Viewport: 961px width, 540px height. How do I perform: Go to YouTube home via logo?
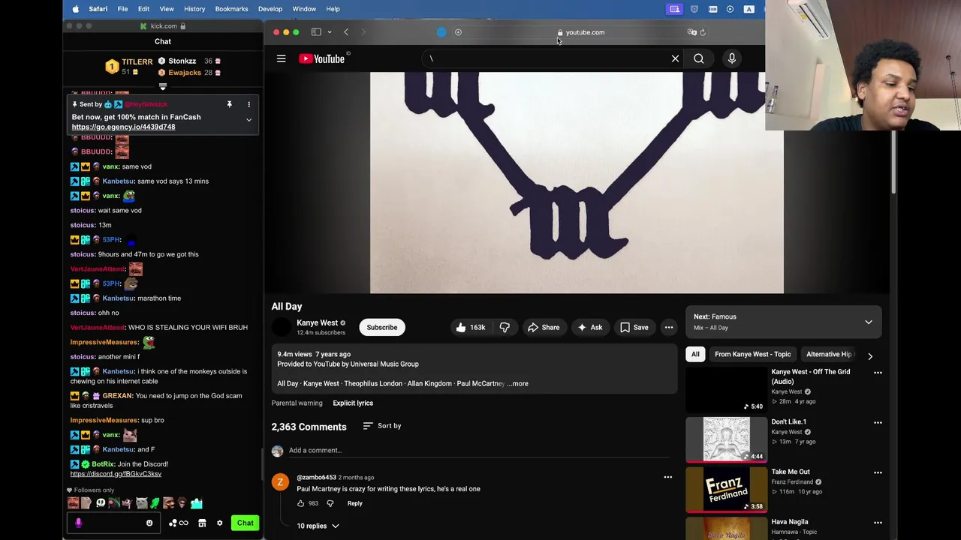(x=321, y=58)
